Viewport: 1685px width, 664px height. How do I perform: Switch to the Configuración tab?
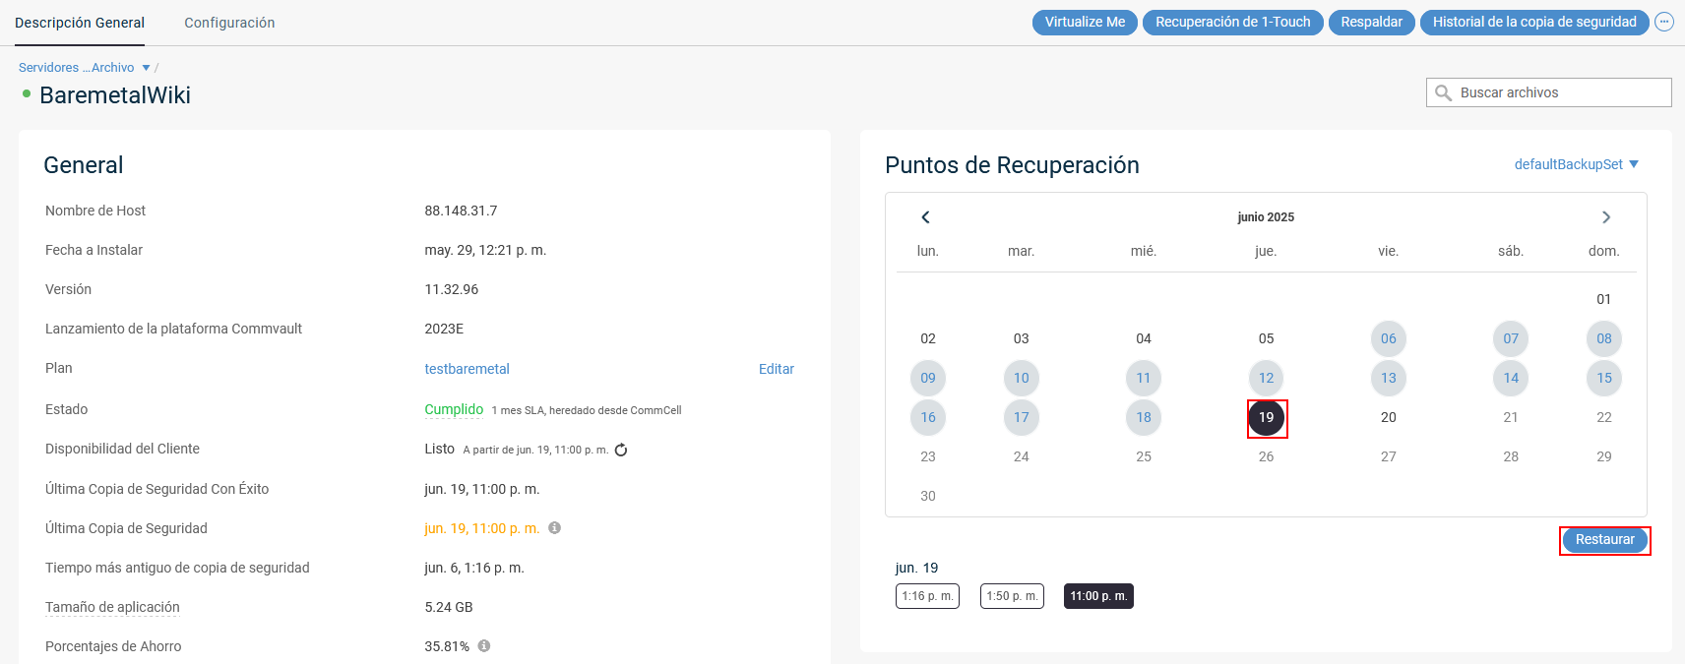229,23
